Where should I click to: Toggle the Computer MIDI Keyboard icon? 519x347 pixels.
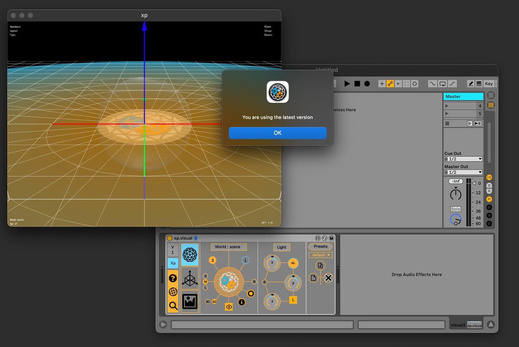[479, 84]
